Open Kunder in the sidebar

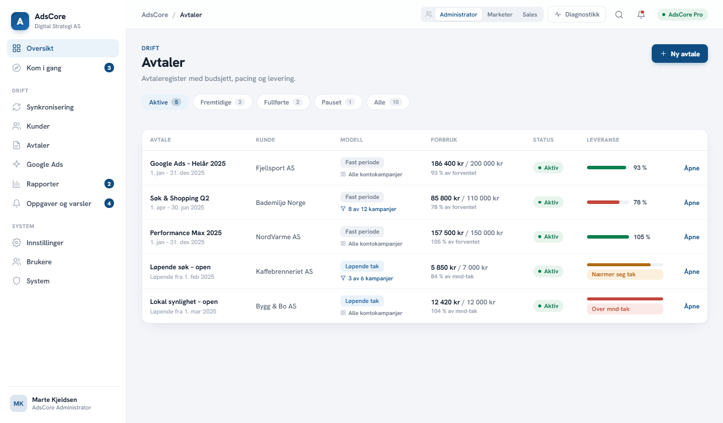click(63, 126)
